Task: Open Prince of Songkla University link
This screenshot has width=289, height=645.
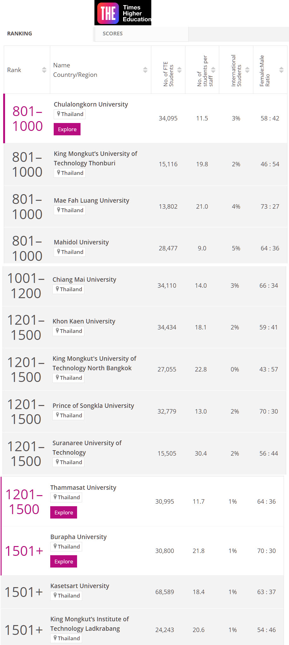Action: click(x=93, y=406)
